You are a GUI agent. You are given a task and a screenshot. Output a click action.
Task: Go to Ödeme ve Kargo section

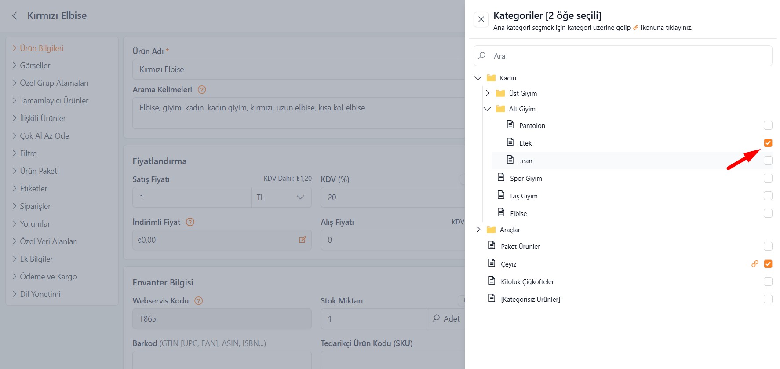tap(48, 277)
